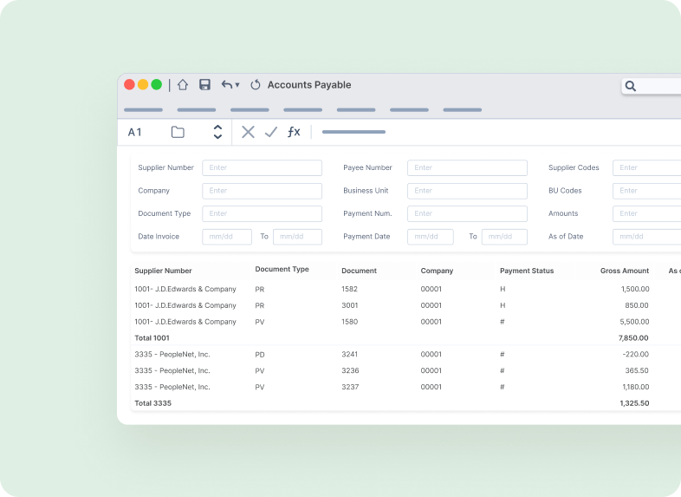Click the Refresh icon beside Accounts Payable
This screenshot has width=681, height=497.
point(256,85)
